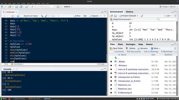Open R Script file type selector
Screen dimensions: 179x100
click(102, 64)
